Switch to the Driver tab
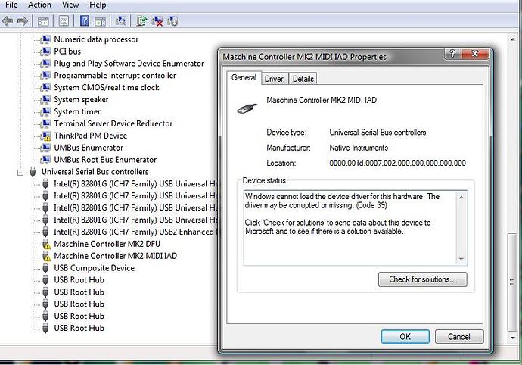Screen dimensions: 522x365 point(274,79)
